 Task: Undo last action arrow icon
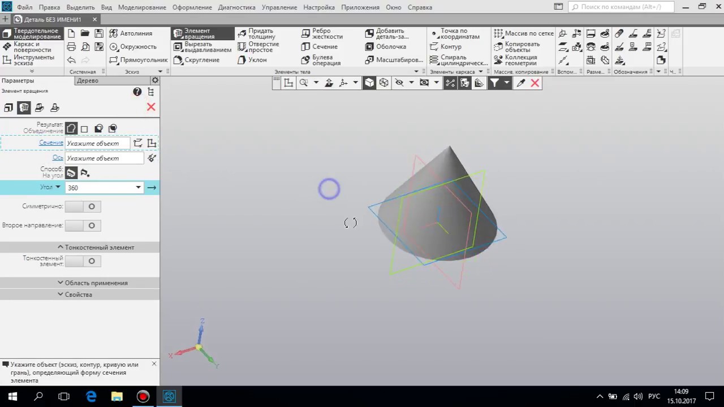(x=71, y=59)
